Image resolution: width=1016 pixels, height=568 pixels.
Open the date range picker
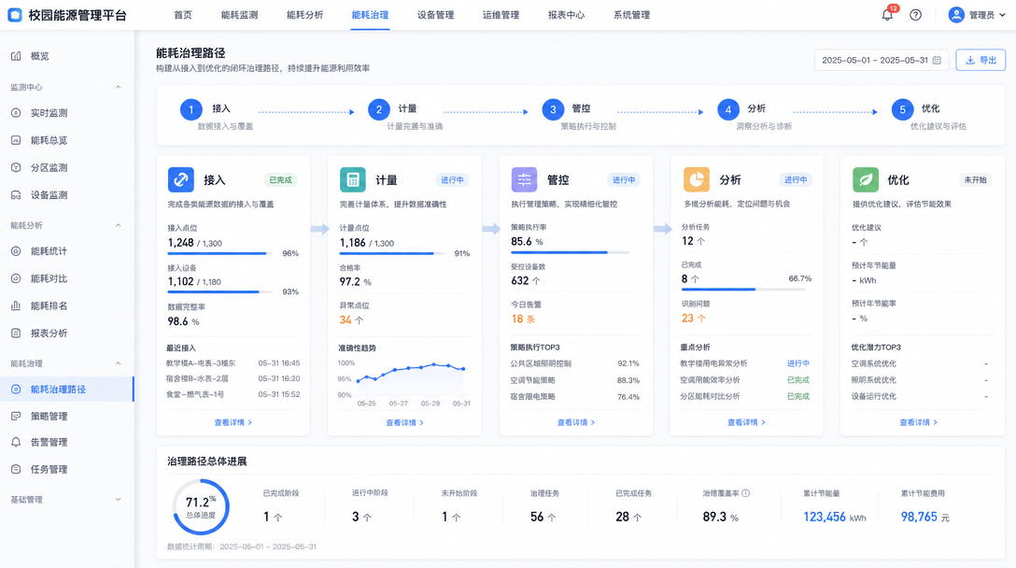[882, 61]
